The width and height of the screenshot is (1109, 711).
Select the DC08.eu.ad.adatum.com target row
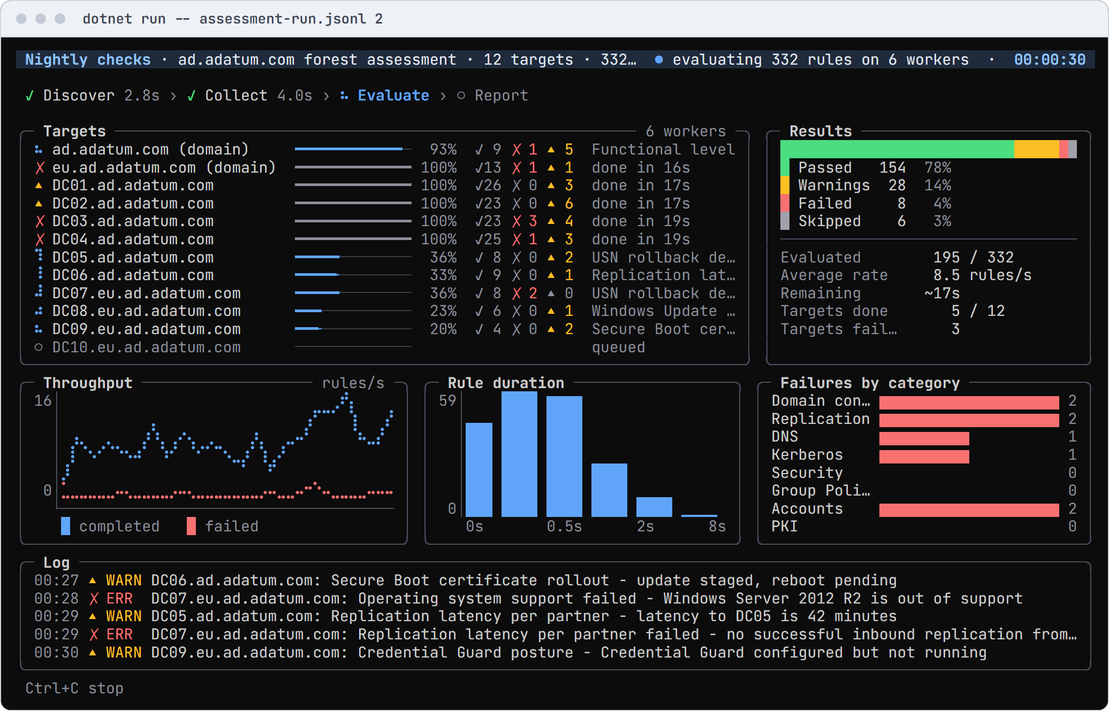tap(385, 311)
